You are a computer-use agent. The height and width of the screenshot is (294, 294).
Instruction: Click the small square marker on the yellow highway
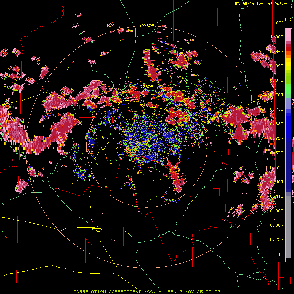[93, 229]
